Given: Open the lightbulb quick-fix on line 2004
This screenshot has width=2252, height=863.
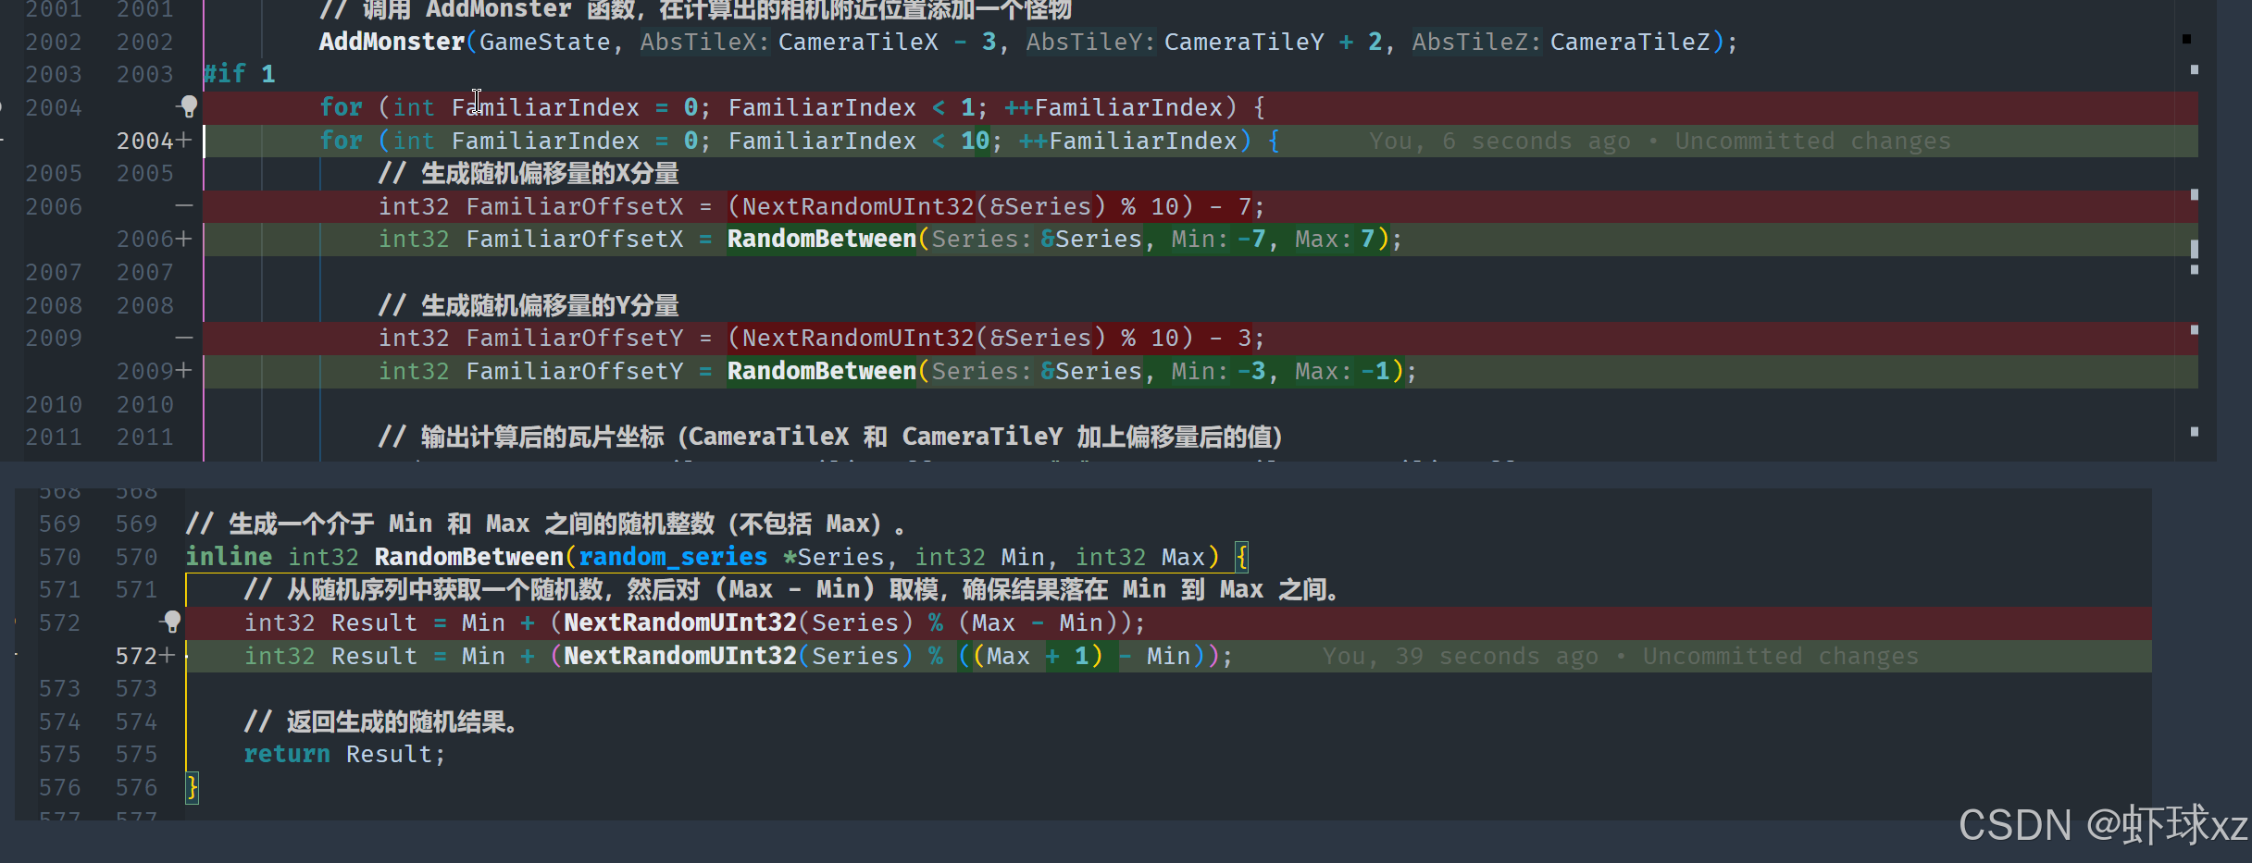Looking at the screenshot, I should pos(188,107).
